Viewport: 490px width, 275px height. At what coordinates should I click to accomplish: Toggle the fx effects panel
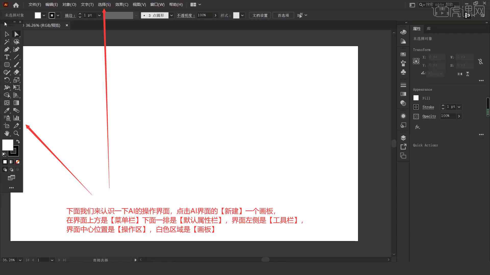point(417,127)
